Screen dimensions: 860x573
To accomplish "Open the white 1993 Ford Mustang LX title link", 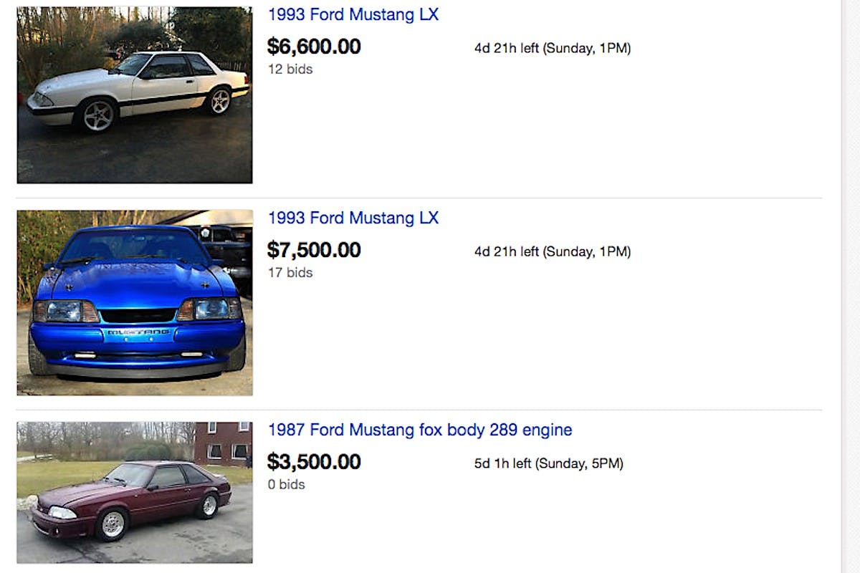I will 353,14.
